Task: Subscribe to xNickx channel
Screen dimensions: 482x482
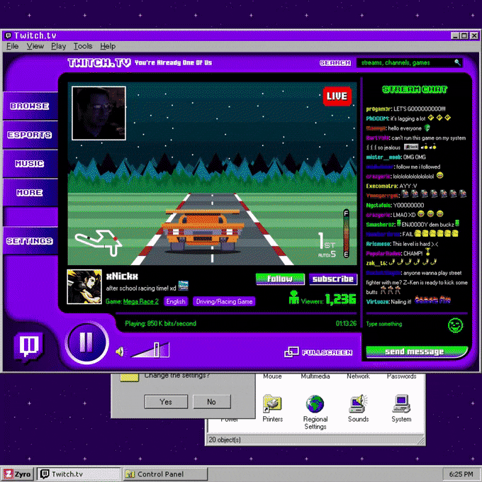Action: (333, 279)
